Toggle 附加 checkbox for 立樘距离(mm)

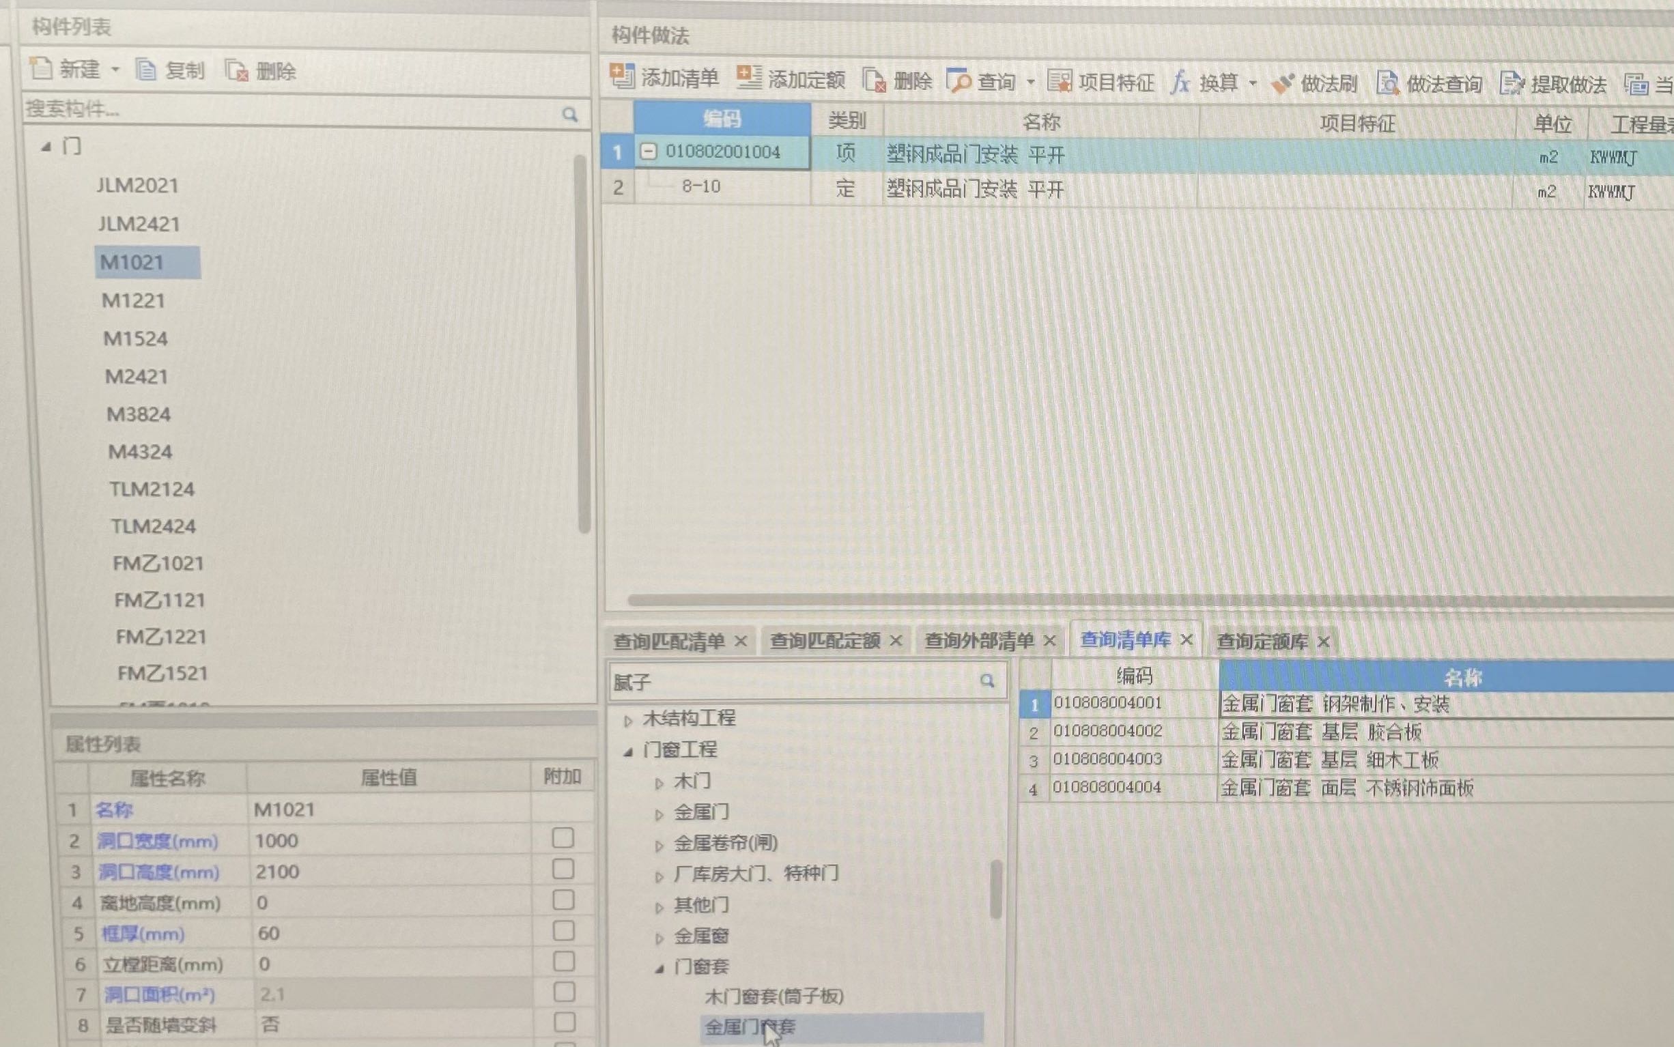[x=564, y=961]
